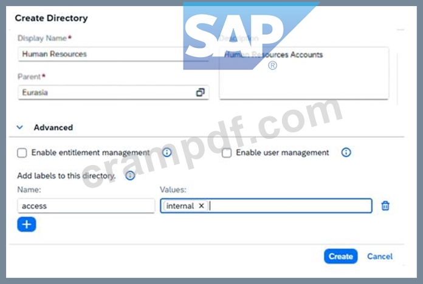Screen dimensions: 423x284
Task: Show info for Enable entitlement management
Action: point(167,152)
